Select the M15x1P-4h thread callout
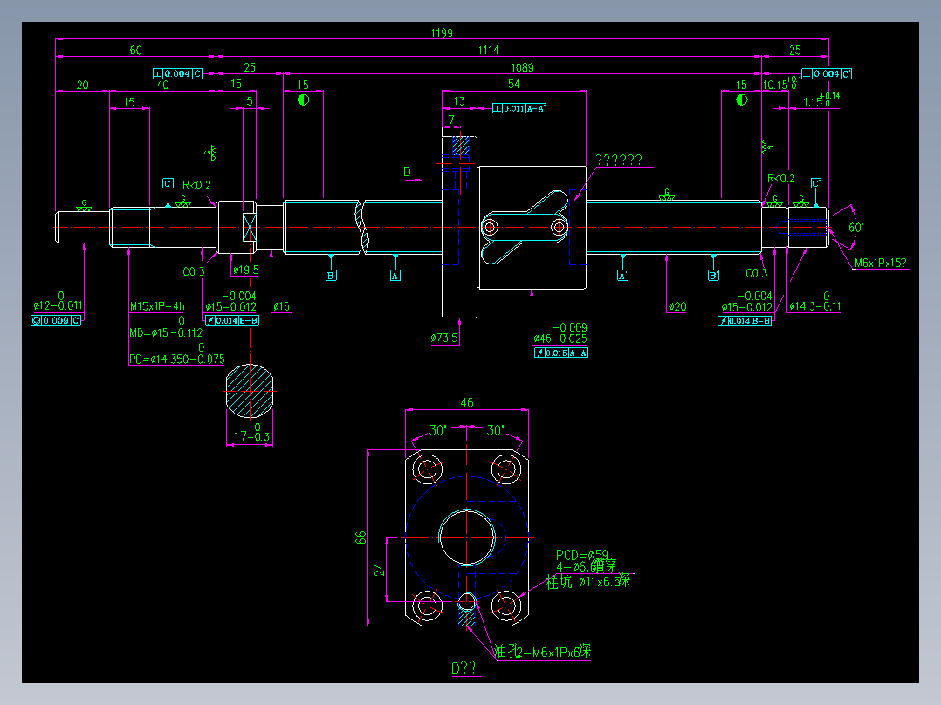 tap(158, 304)
